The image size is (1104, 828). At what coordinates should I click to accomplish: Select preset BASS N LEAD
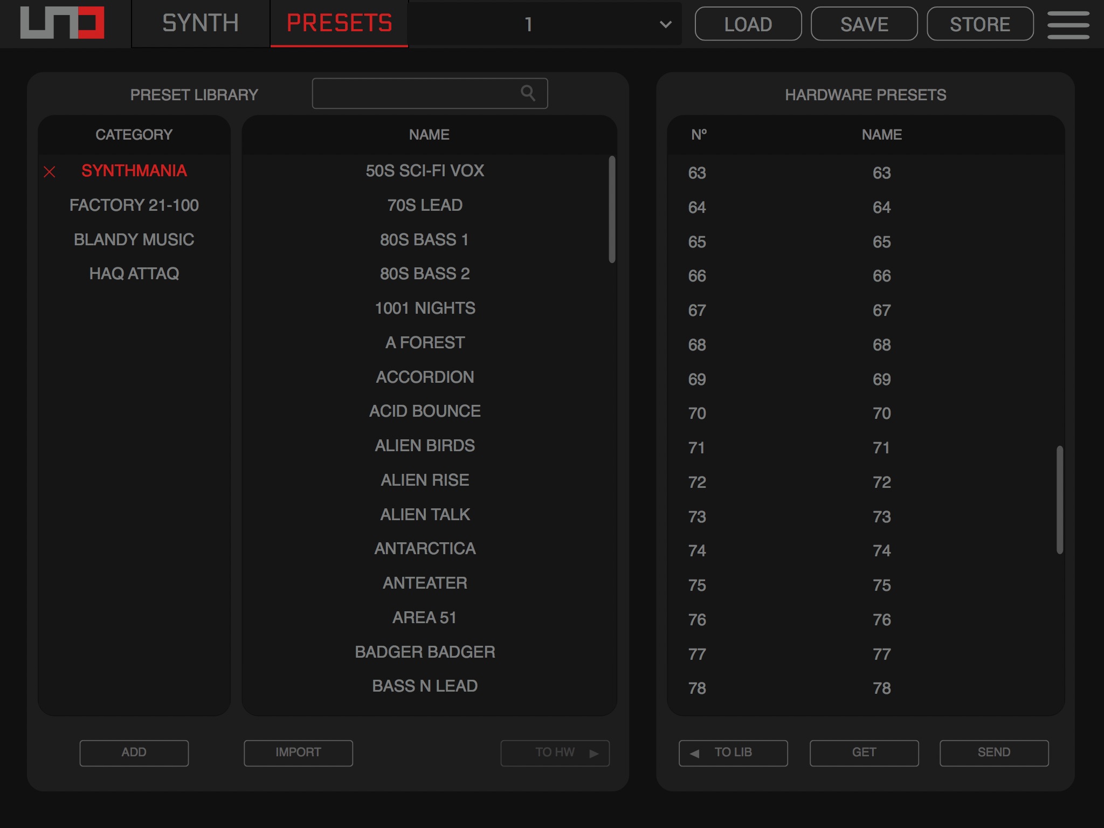pos(425,686)
